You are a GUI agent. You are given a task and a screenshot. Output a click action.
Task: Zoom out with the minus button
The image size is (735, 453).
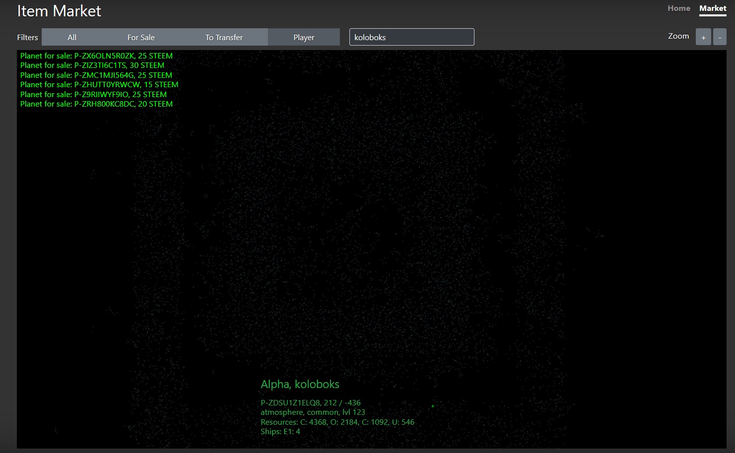tap(720, 37)
